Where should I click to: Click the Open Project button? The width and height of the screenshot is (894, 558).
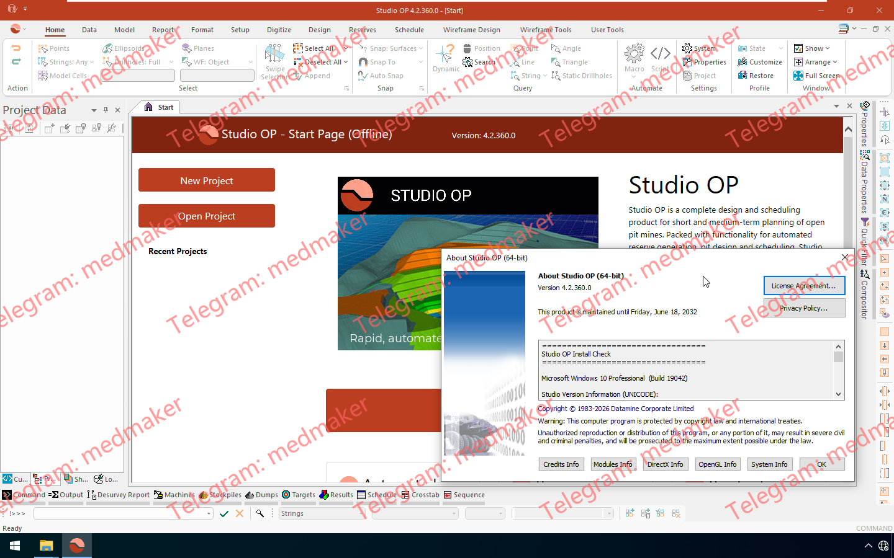pos(207,216)
